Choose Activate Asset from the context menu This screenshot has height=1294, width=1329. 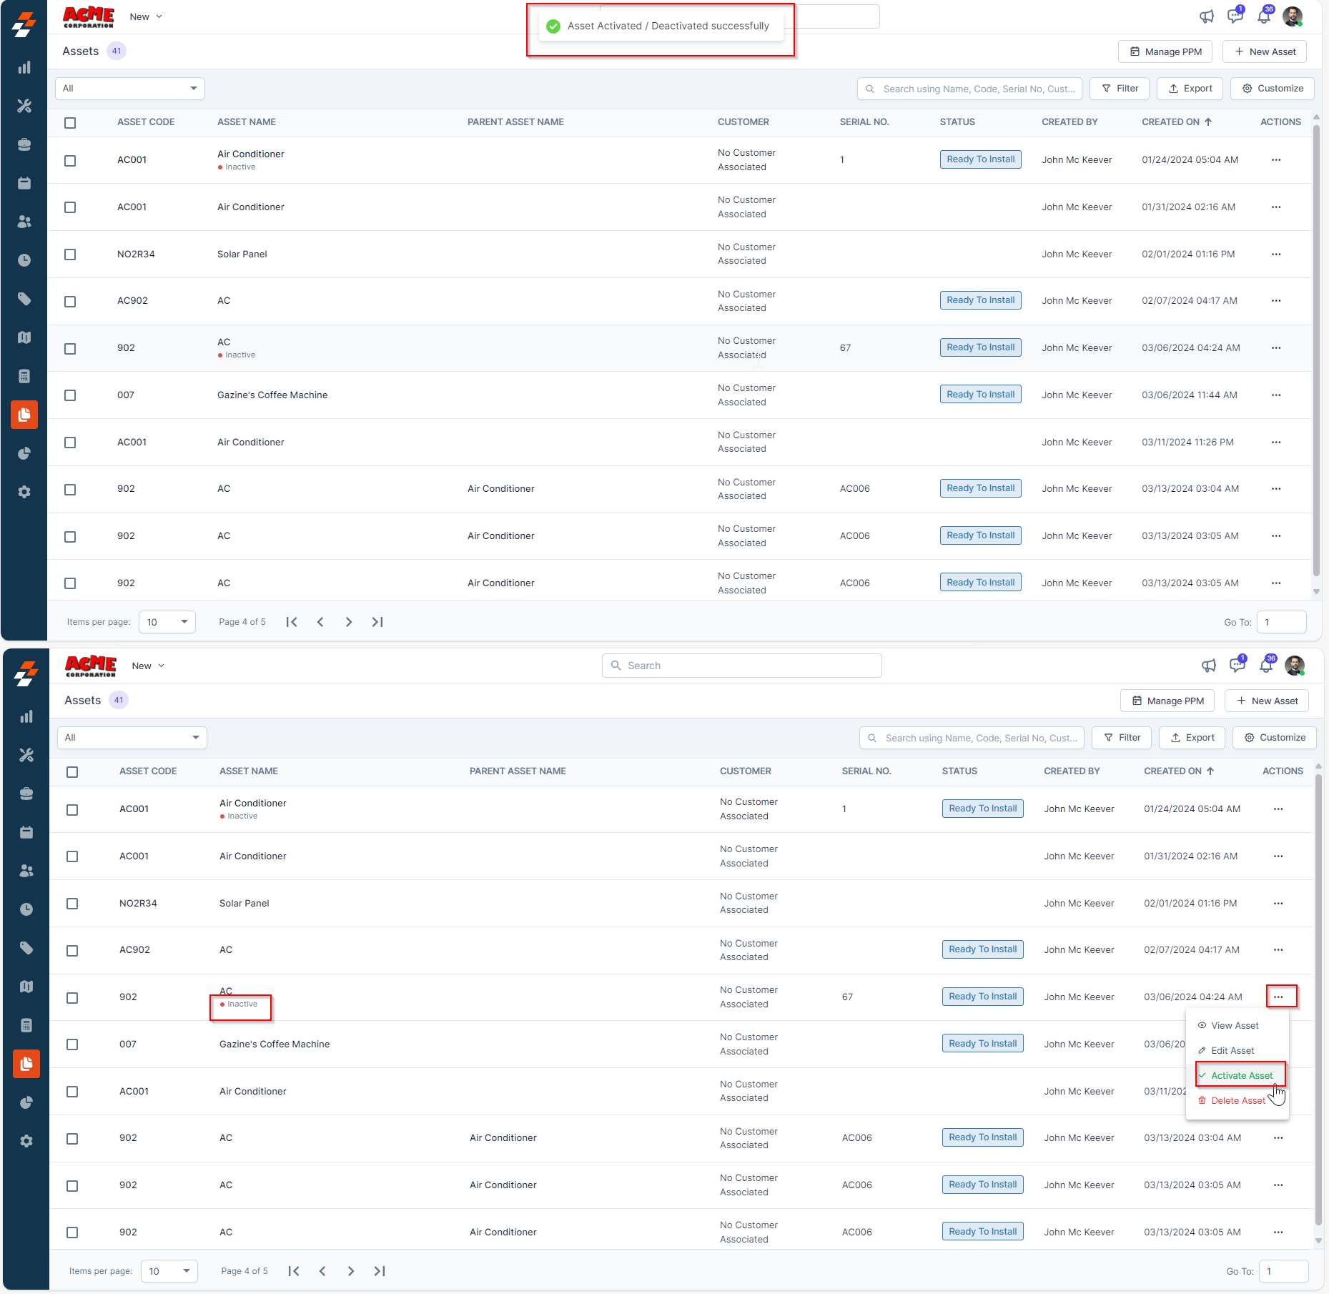coord(1241,1075)
